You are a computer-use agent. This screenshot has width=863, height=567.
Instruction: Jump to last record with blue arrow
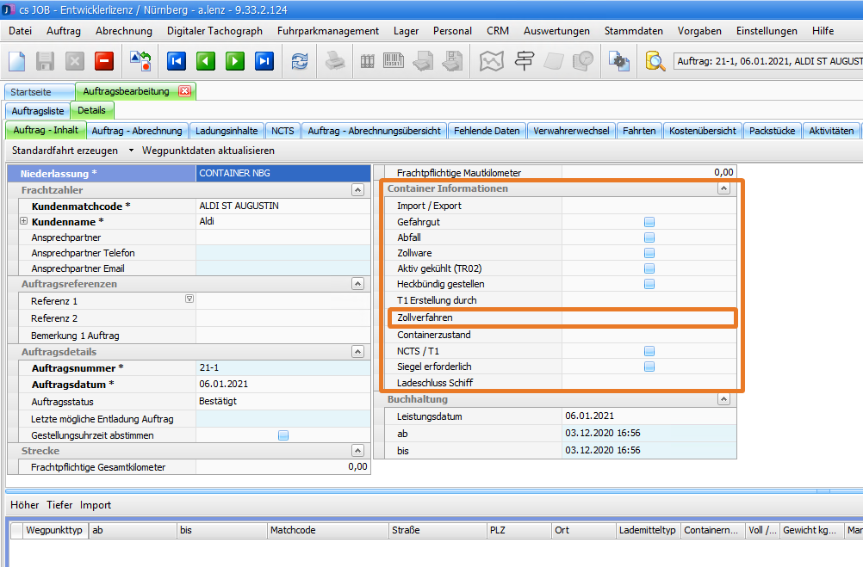tap(264, 61)
